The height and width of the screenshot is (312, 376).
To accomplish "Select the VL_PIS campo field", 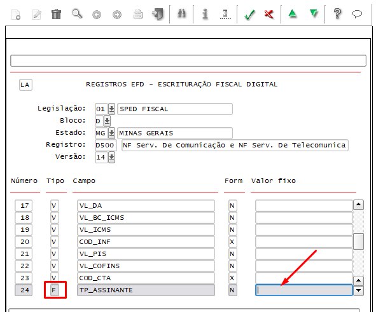I will click(146, 254).
